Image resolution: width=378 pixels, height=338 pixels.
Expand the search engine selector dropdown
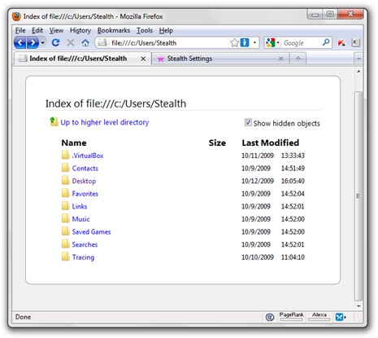(x=278, y=43)
